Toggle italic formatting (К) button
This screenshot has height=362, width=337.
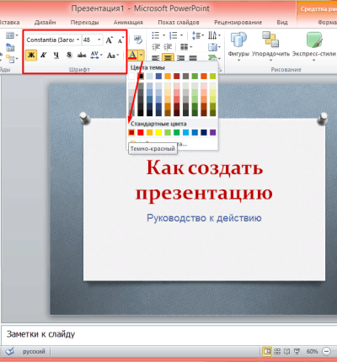click(x=44, y=55)
